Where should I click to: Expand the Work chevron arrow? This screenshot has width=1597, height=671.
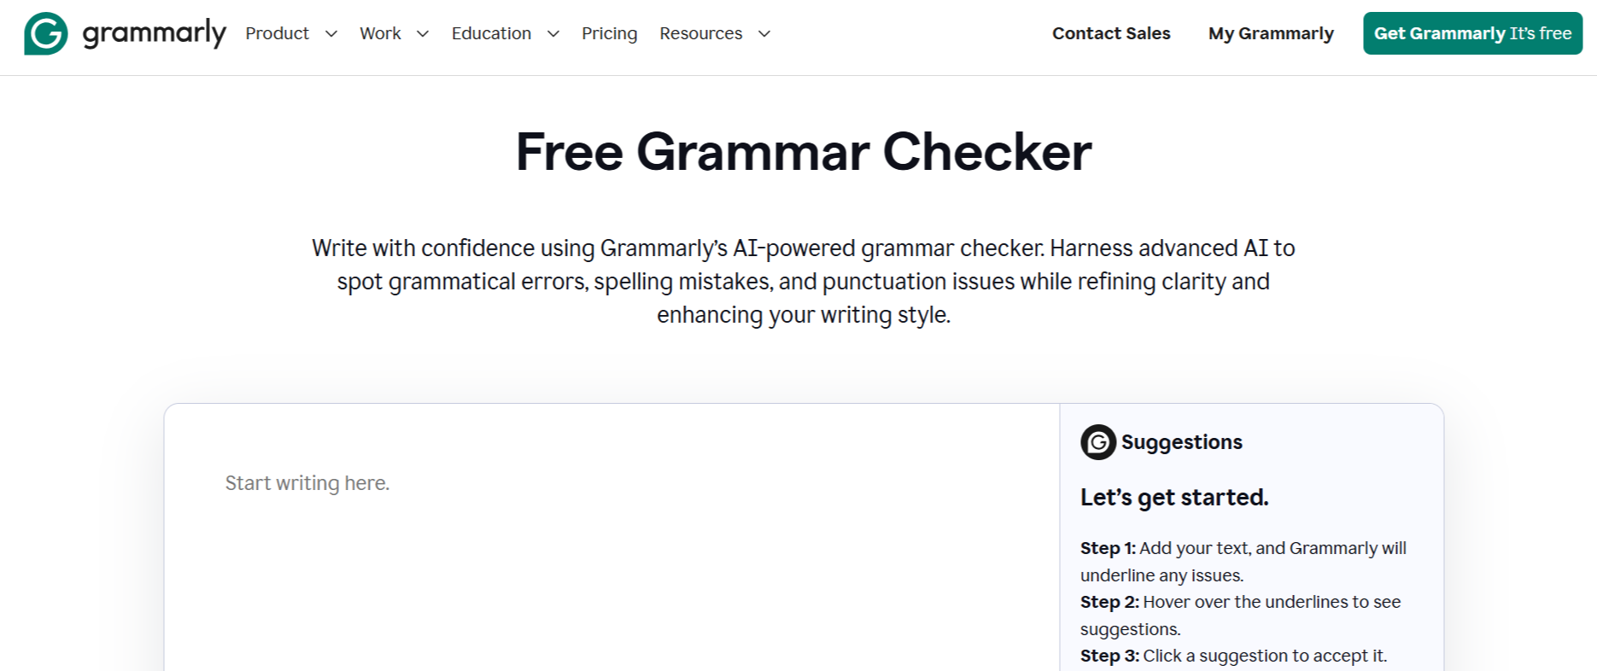coord(422,34)
